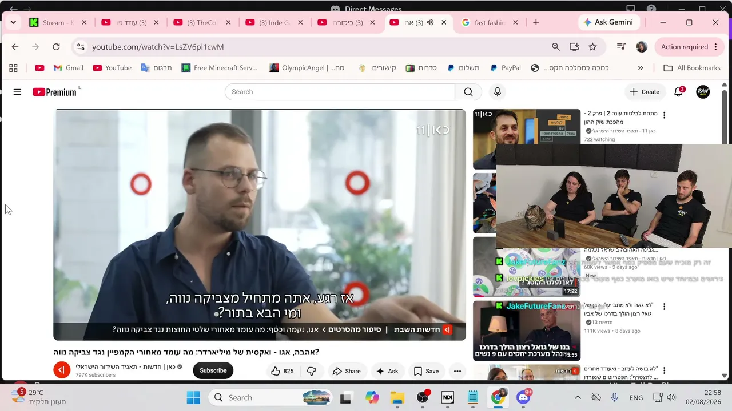The width and height of the screenshot is (732, 411).
Task: Dislike the current video
Action: (x=312, y=371)
